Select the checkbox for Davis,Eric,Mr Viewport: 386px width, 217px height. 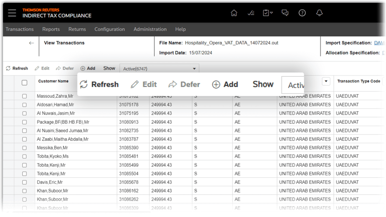[x=24, y=182]
